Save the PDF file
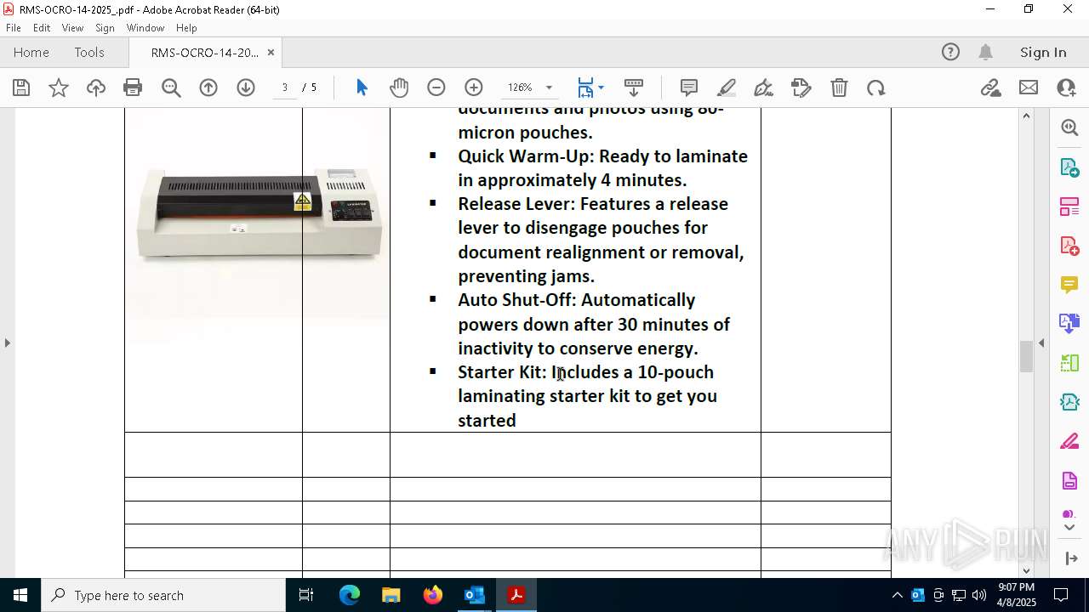 pos(21,88)
